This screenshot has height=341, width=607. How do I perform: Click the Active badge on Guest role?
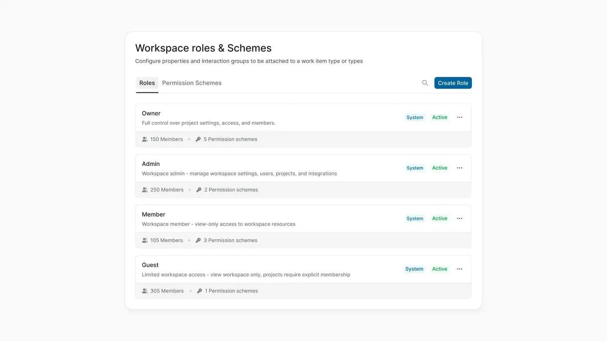[440, 269]
